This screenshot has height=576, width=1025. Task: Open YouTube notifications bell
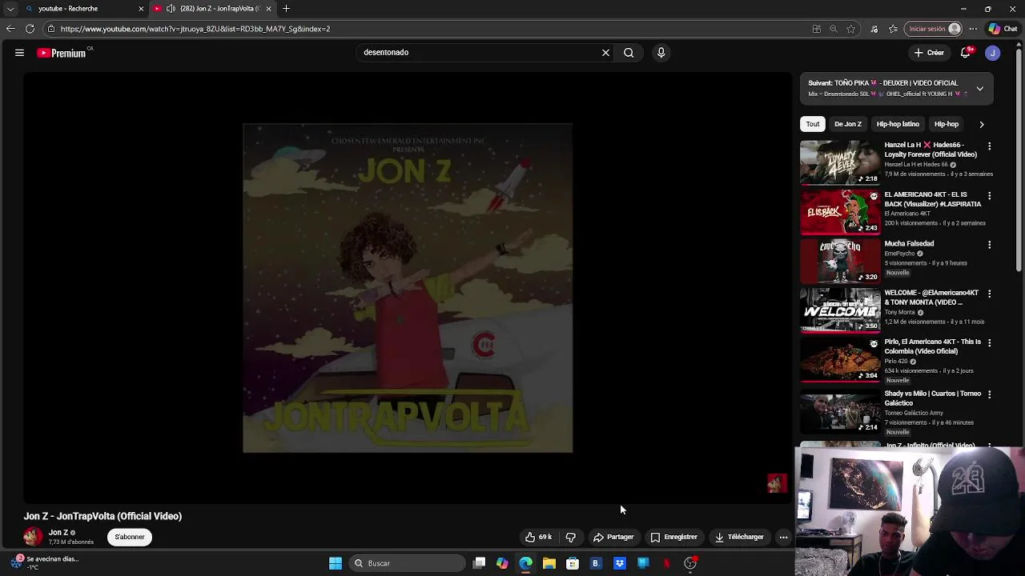[x=966, y=53]
